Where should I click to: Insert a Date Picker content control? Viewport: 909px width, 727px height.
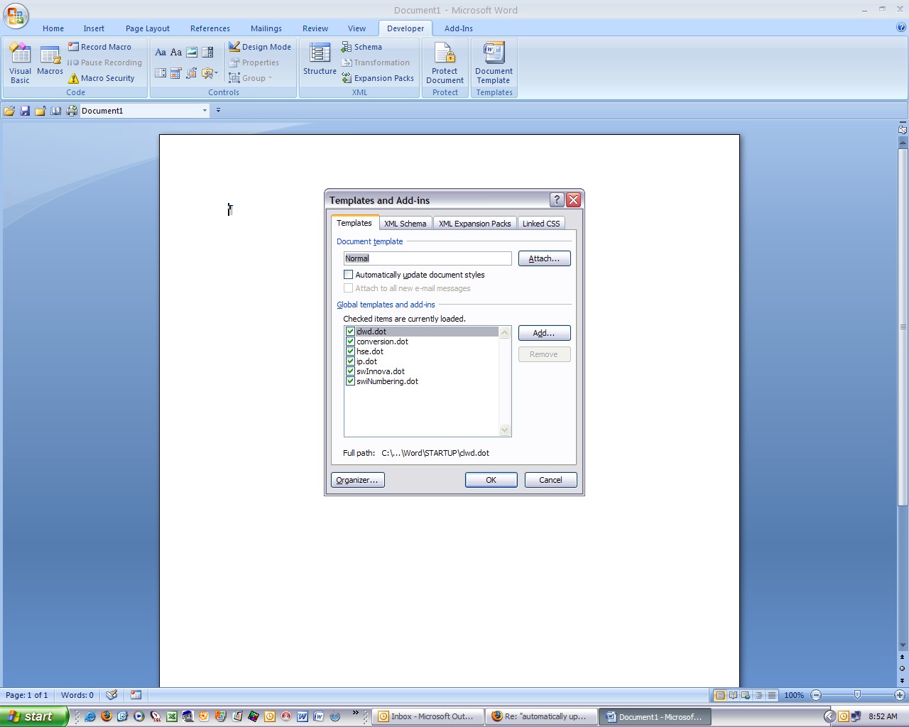(x=176, y=73)
